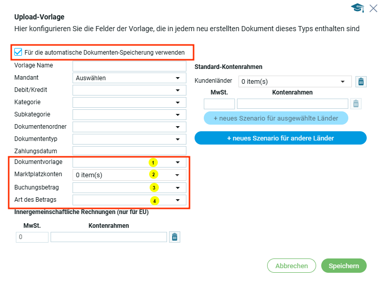The height and width of the screenshot is (284, 381).
Task: Open the Mandant dropdown
Action: (x=129, y=78)
